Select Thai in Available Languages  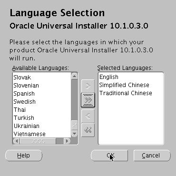pos(42,110)
